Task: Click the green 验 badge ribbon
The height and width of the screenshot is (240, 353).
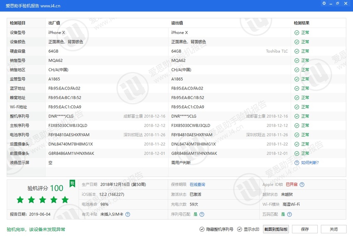Action: point(72,183)
